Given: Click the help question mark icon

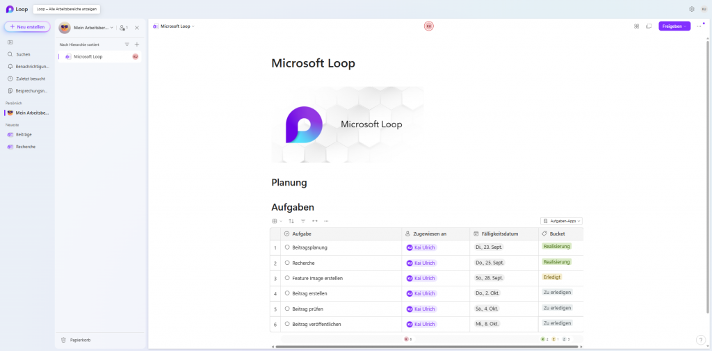Looking at the screenshot, I should click(x=700, y=340).
